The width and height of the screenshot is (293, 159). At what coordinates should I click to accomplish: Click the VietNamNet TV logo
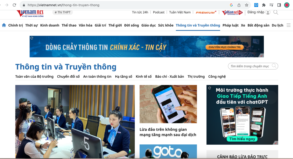(232, 13)
